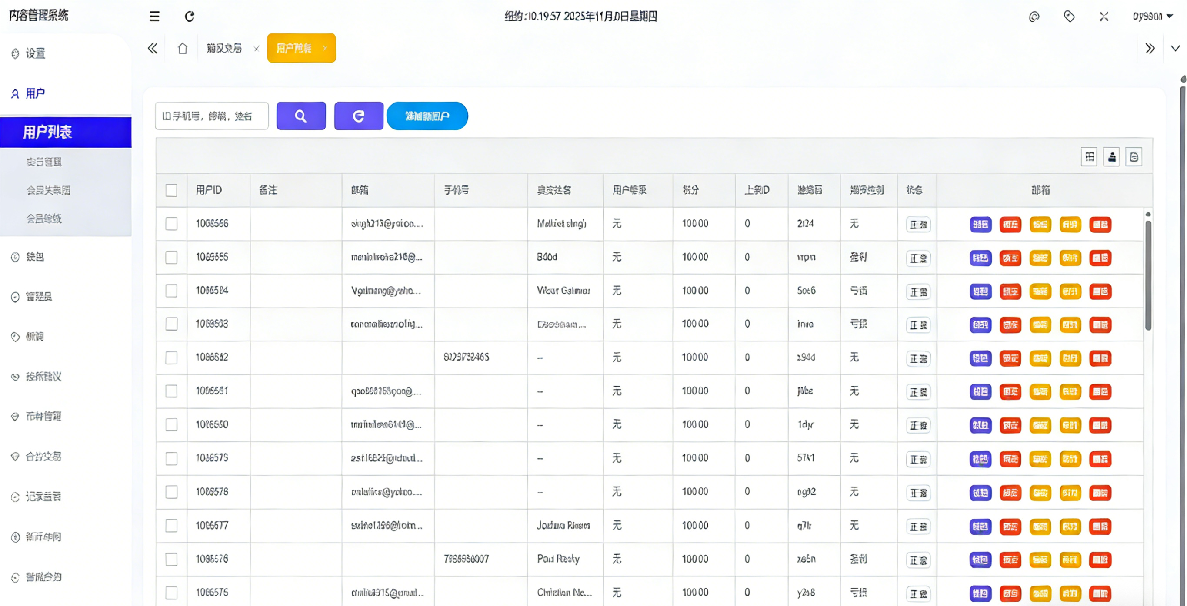Click the purple magnifier search button
The height and width of the screenshot is (606, 1187).
tap(301, 116)
